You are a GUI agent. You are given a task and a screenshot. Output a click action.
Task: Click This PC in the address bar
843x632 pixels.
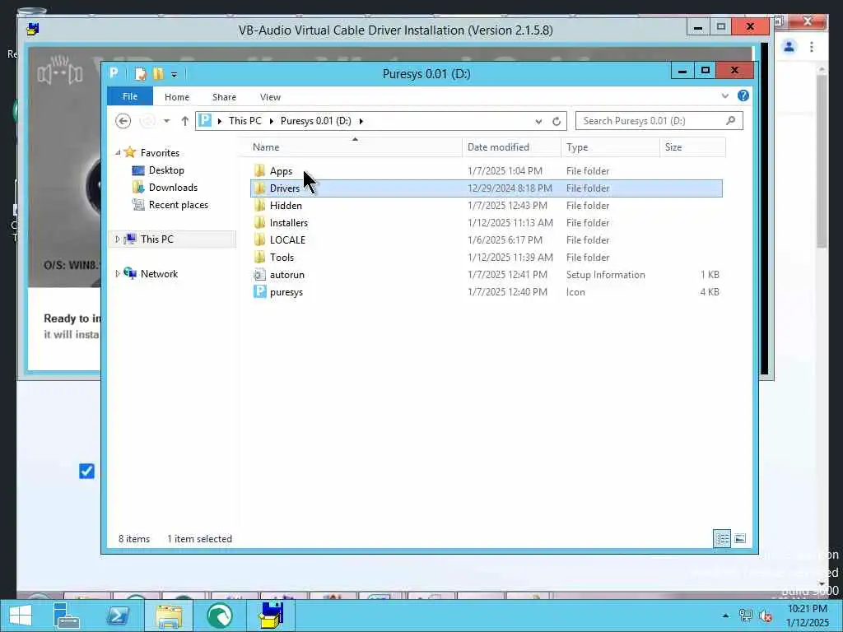click(x=245, y=120)
